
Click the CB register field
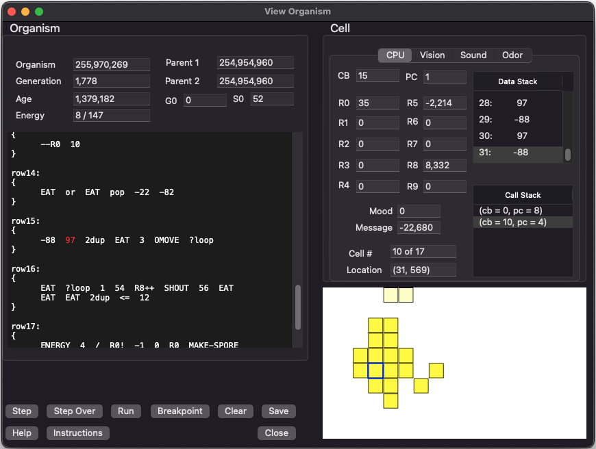click(x=378, y=75)
